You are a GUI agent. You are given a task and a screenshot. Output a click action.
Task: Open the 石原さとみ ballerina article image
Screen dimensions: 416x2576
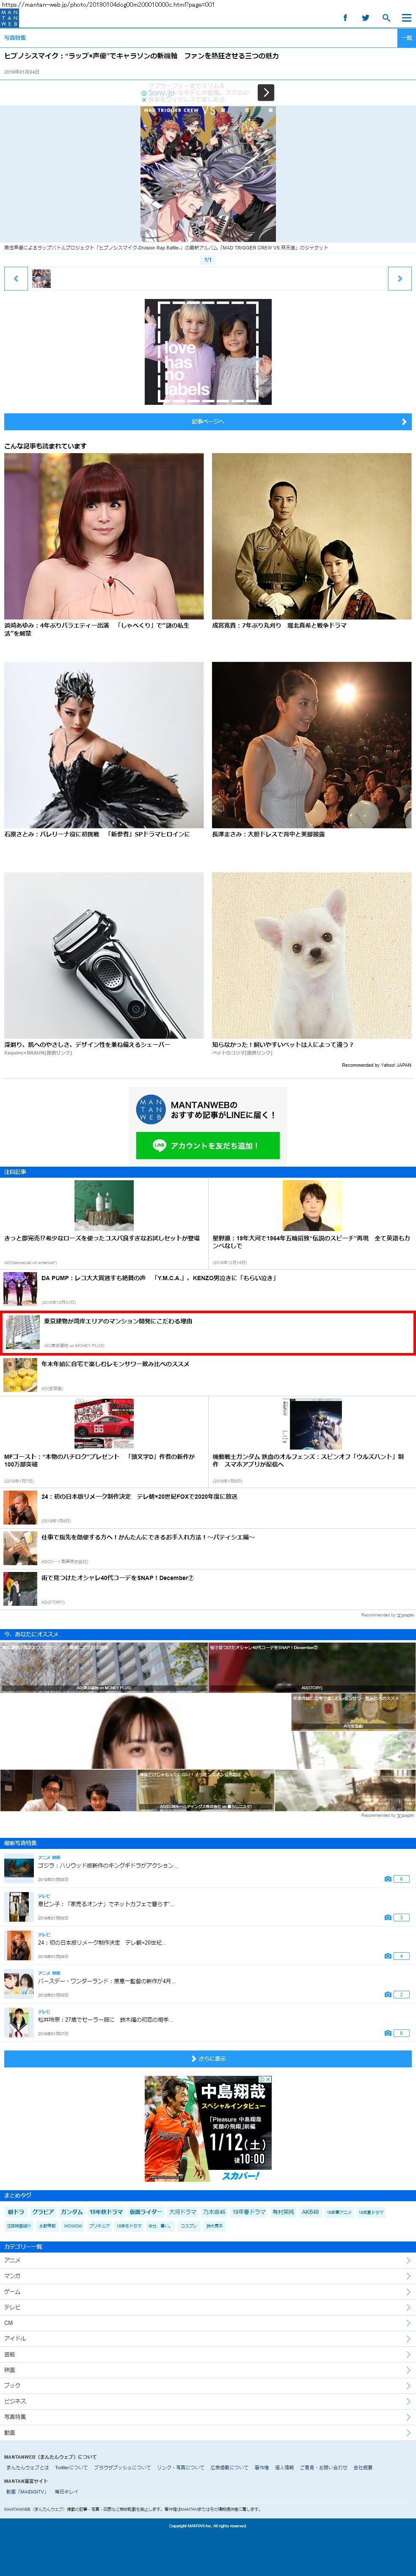[x=104, y=745]
